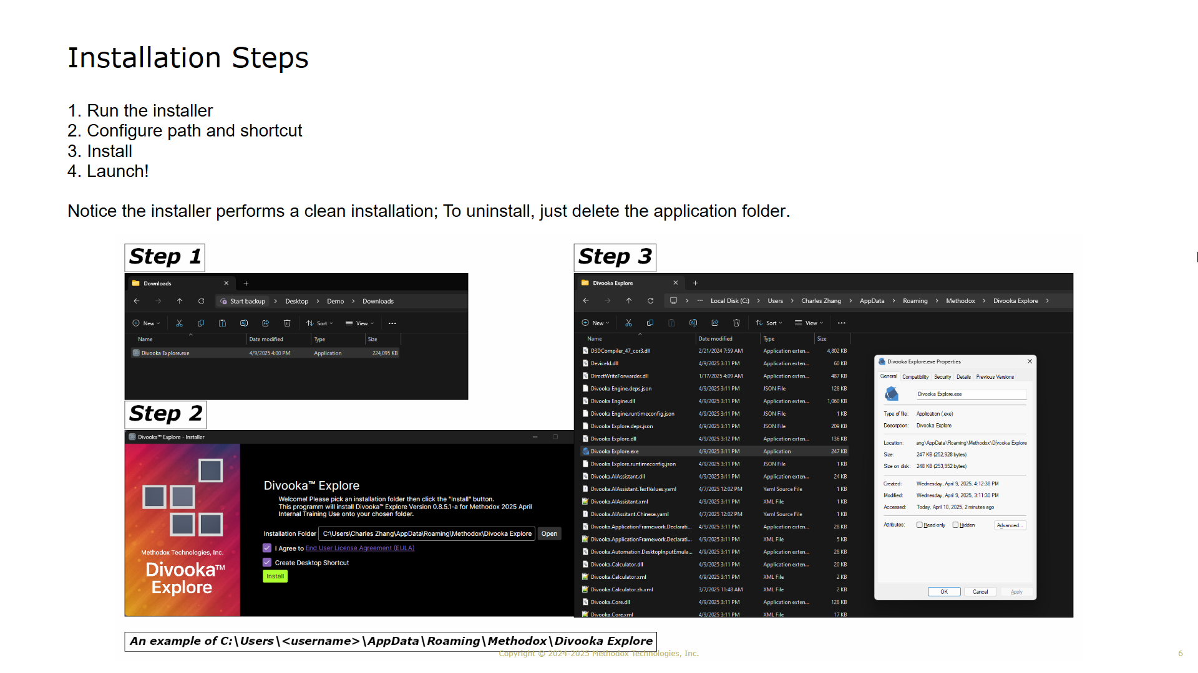Open Sort dropdown in Divooka Explore folder window
Screen dimensions: 1198x673
769,323
